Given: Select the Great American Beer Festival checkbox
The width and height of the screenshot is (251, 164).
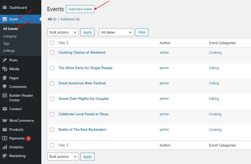Looking at the screenshot, I should tap(52, 83).
